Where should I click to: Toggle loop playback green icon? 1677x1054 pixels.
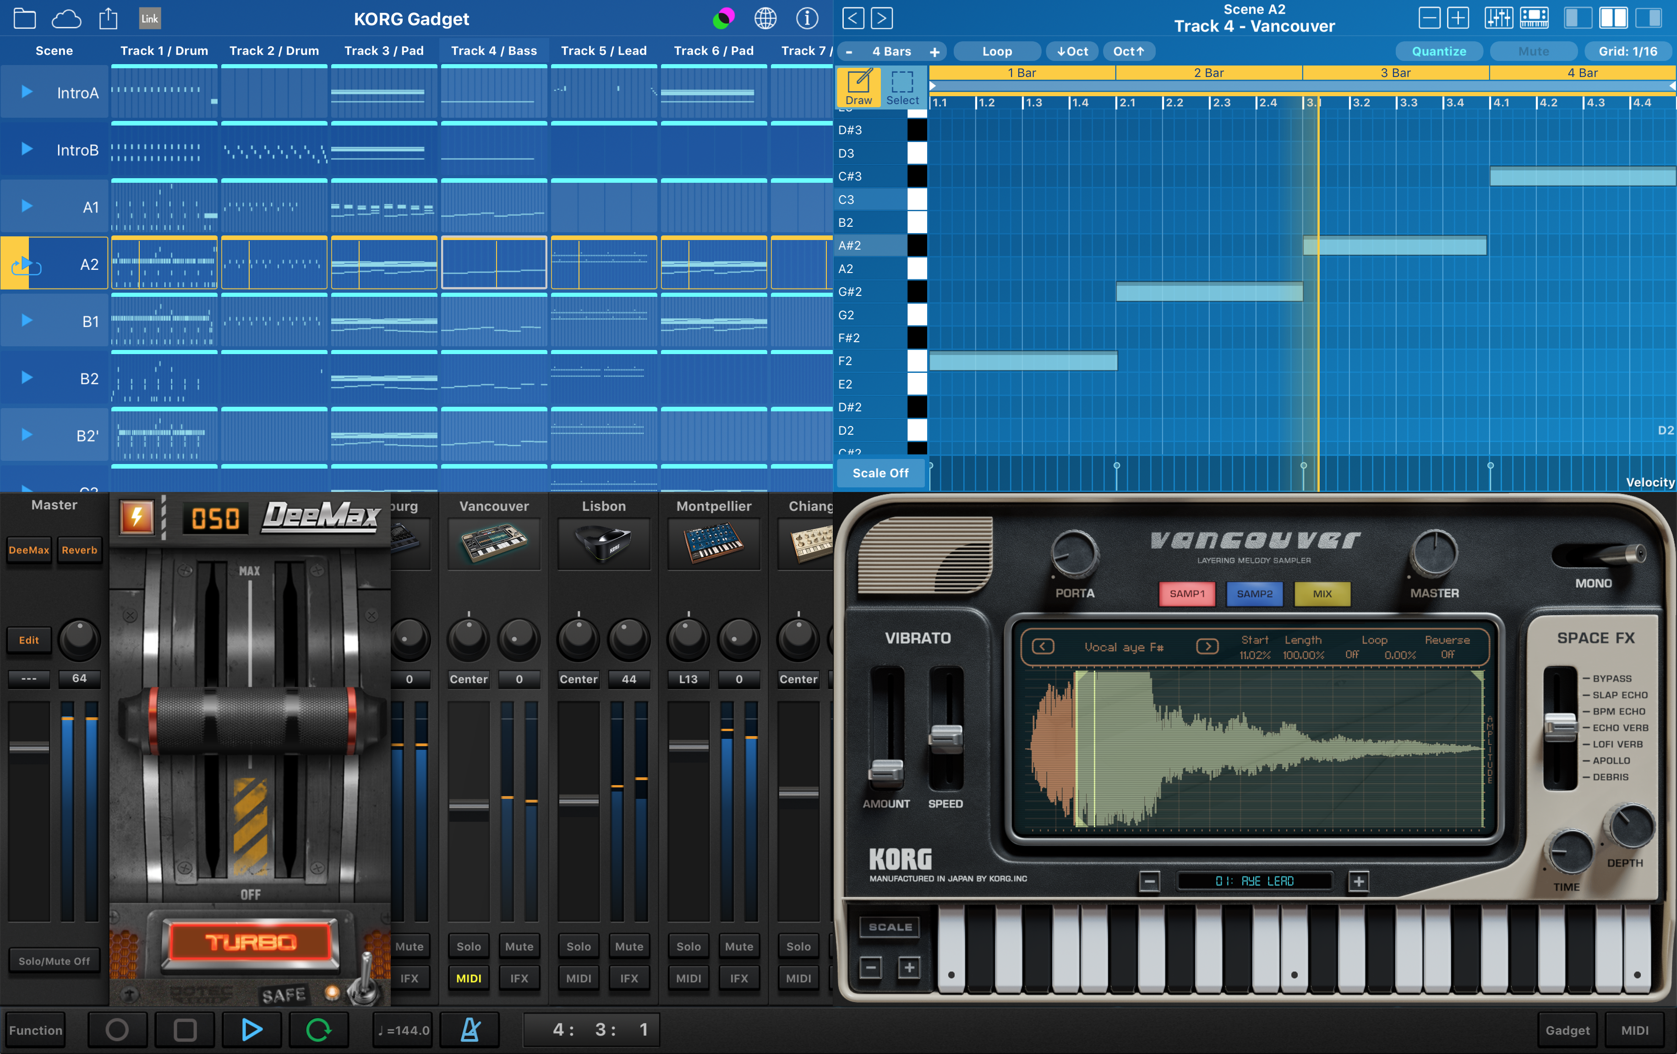(318, 1030)
